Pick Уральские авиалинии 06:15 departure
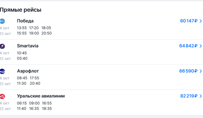Screen dimensions: 203x118 point(22,103)
